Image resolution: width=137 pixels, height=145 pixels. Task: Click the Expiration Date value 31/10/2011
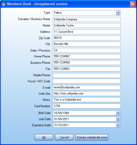61,125
